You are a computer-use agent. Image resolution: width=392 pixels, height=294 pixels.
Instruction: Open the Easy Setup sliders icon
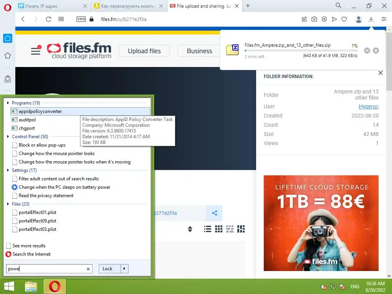384,19
